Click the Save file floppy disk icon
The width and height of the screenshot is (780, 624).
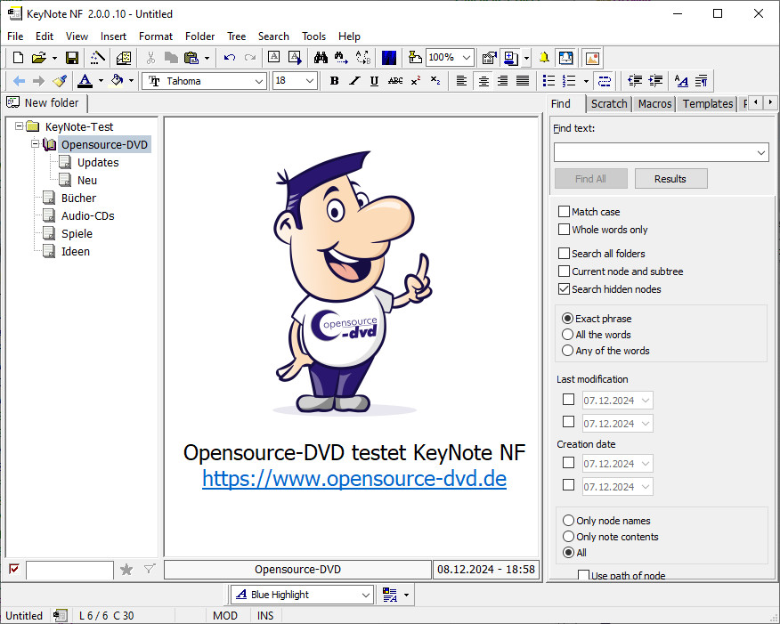tap(72, 58)
